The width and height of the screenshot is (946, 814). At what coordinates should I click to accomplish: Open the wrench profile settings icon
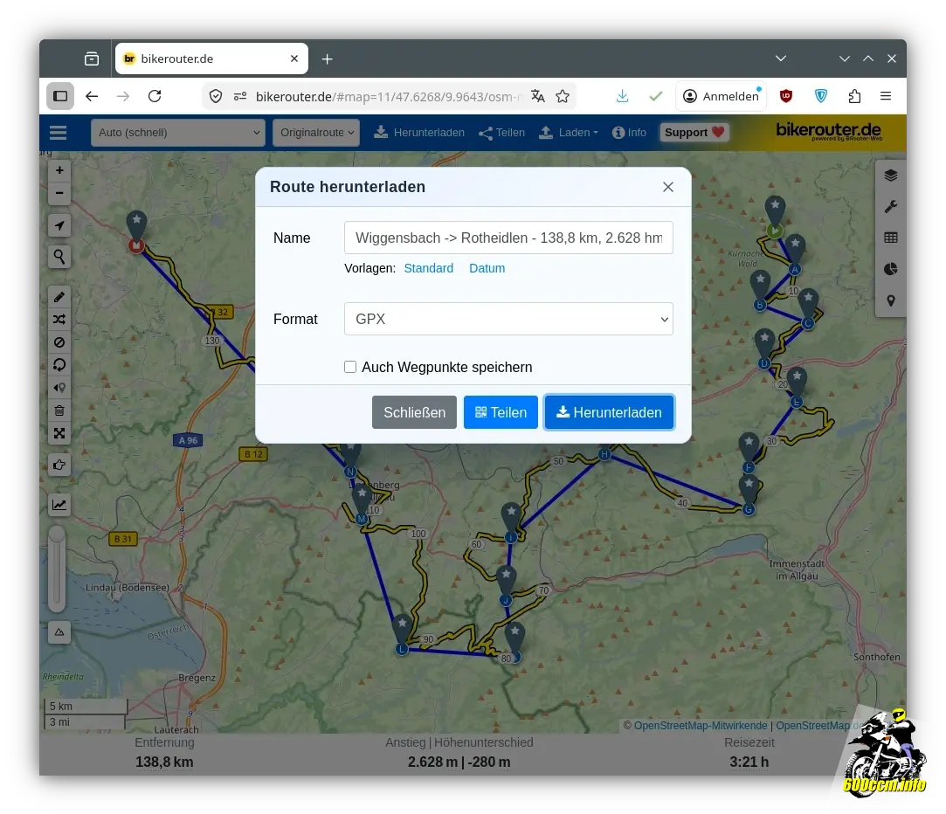890,207
